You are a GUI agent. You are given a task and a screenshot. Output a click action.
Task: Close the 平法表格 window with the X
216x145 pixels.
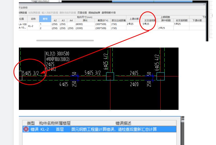(204, 4)
